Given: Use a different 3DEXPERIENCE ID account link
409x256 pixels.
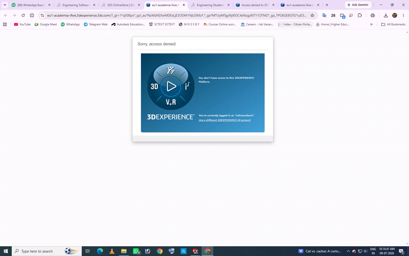Looking at the screenshot, I should tap(225, 120).
